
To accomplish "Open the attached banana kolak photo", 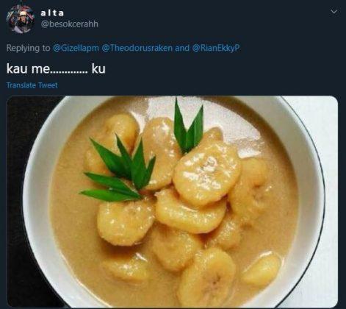I will point(173,202).
